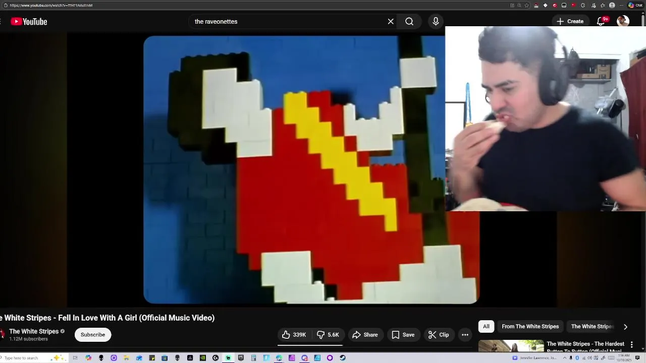The height and width of the screenshot is (363, 646).
Task: Open the Windows action center notifications
Action: click(x=637, y=358)
